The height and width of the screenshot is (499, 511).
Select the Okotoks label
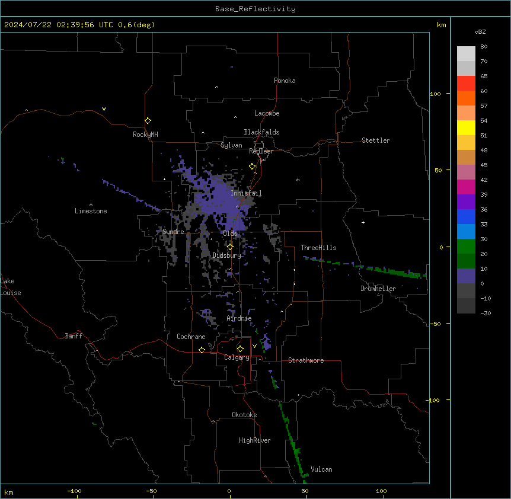[244, 415]
